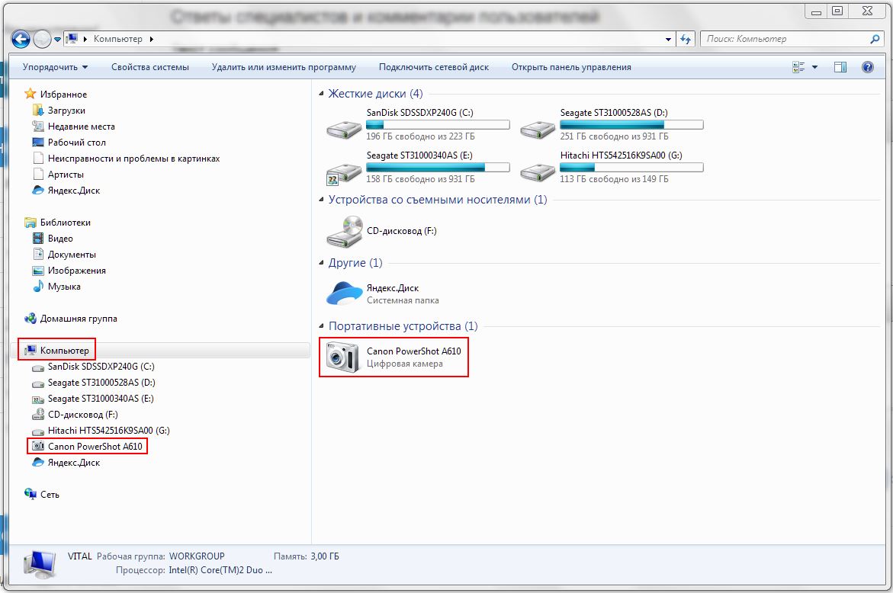Open Яндекс.Диск under Избранное
893x593 pixels.
coord(66,190)
